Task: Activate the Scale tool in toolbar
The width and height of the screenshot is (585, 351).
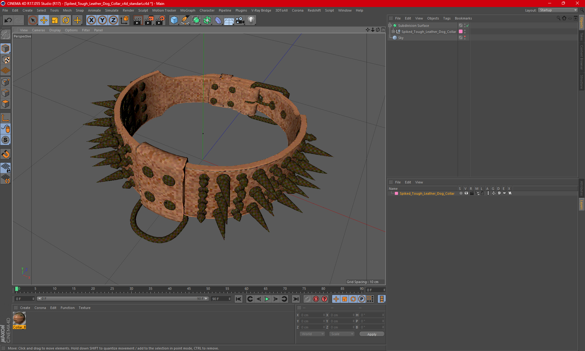Action: [55, 20]
